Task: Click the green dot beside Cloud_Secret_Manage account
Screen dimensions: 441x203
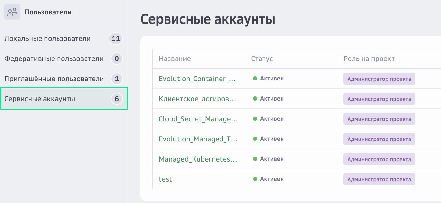Action: click(254, 119)
